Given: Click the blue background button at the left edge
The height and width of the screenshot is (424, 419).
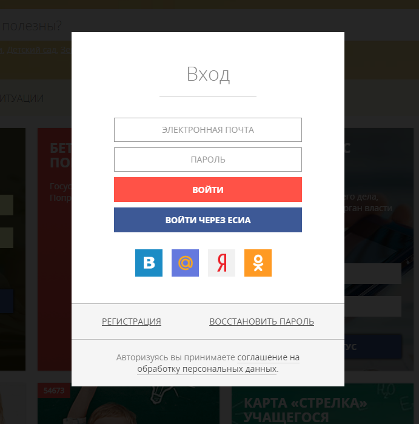Looking at the screenshot, I should point(6,300).
